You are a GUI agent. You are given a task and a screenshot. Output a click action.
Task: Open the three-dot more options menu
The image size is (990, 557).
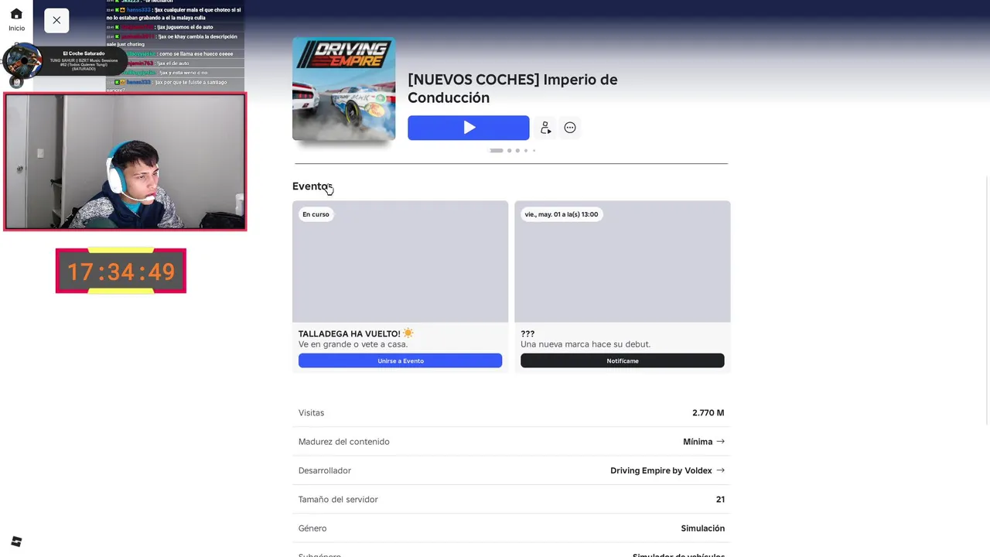570,128
